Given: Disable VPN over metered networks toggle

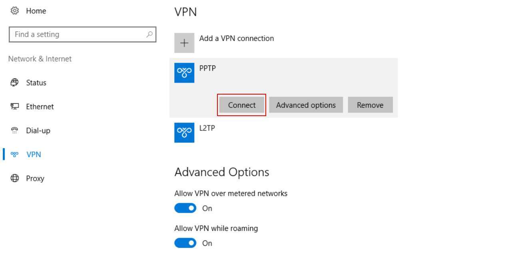Looking at the screenshot, I should pos(185,208).
